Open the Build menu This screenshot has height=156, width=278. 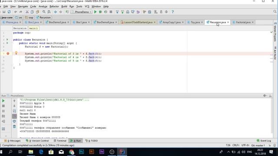coord(64,6)
